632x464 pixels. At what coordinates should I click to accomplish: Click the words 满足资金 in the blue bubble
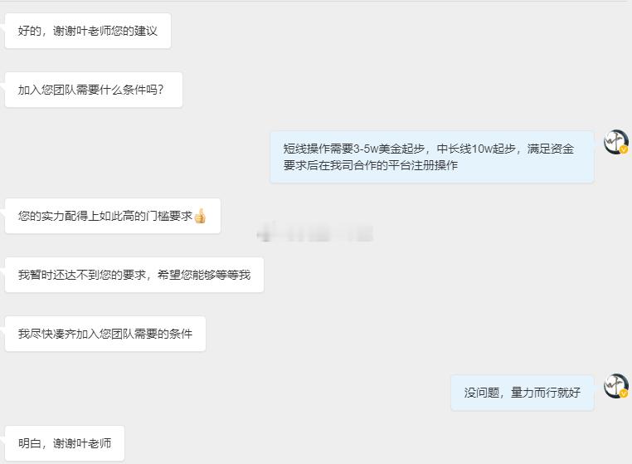point(551,149)
